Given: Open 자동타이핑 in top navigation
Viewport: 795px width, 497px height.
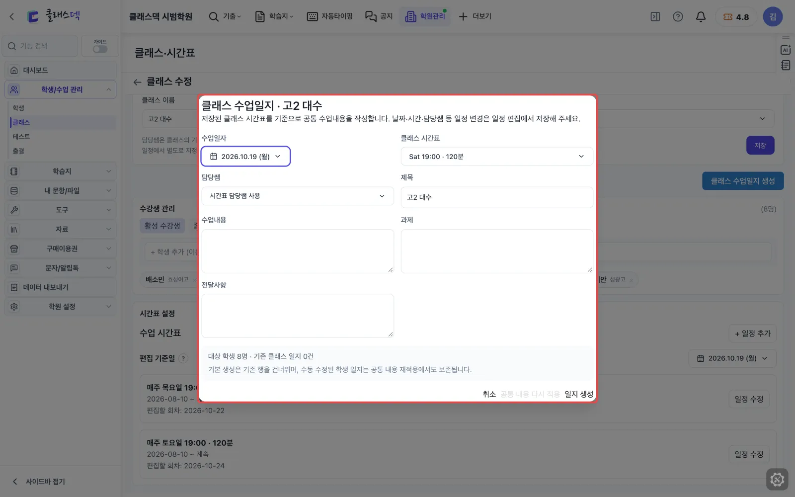Looking at the screenshot, I should pos(329,16).
